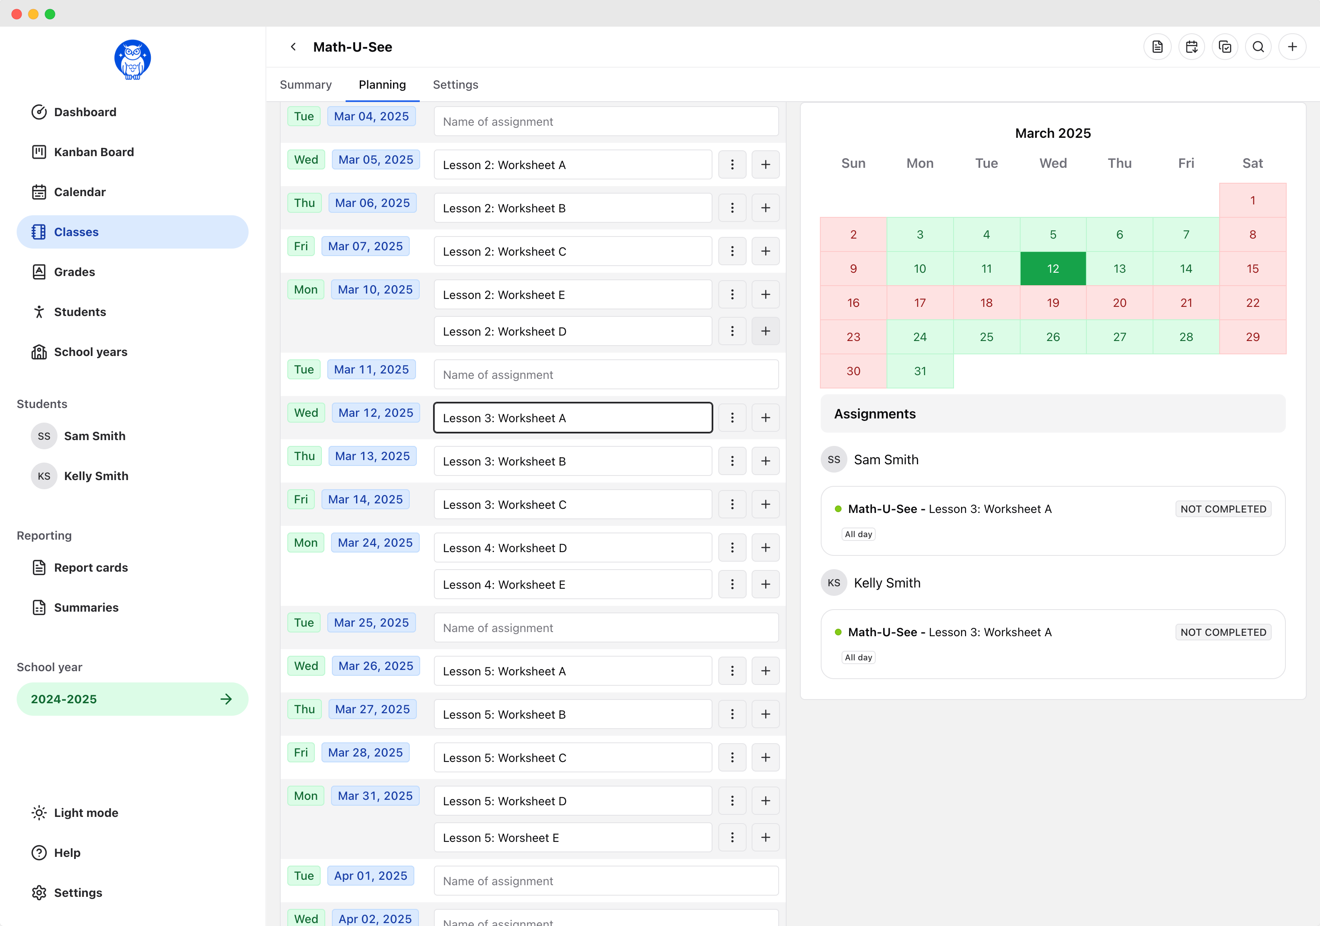Screen dimensions: 1320x926
Task: Open the Students section via its sidebar icon
Action: [39, 311]
